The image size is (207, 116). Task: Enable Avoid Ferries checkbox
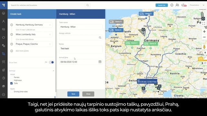[12, 77]
